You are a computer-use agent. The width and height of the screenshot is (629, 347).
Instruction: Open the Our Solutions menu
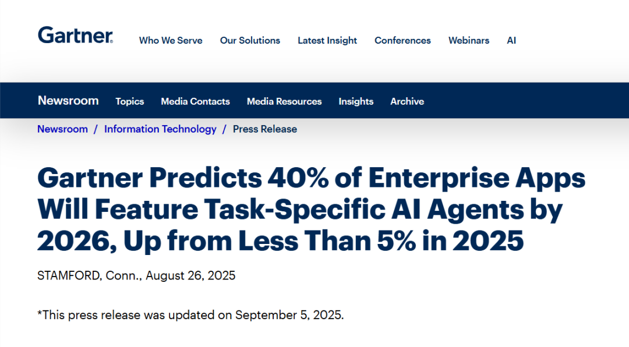pos(250,41)
